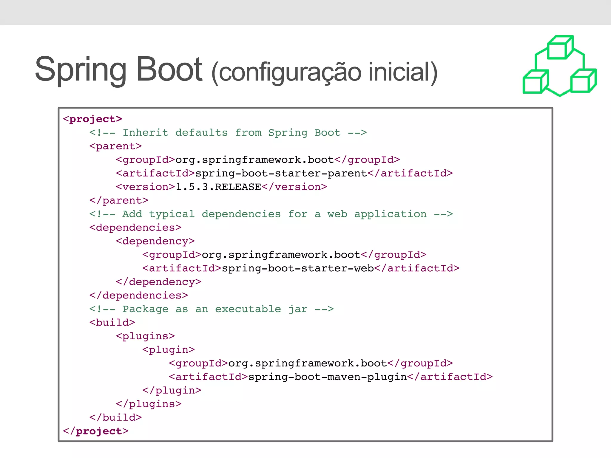Click the comment 'Inherit defaults from Spring Boot'
The image size is (611, 458).
[x=228, y=132]
